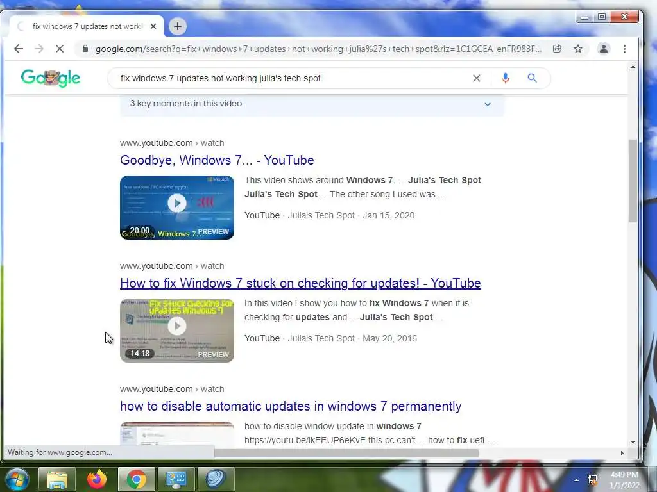The height and width of the screenshot is (492, 657).
Task: View site security lock info
Action: click(x=85, y=49)
